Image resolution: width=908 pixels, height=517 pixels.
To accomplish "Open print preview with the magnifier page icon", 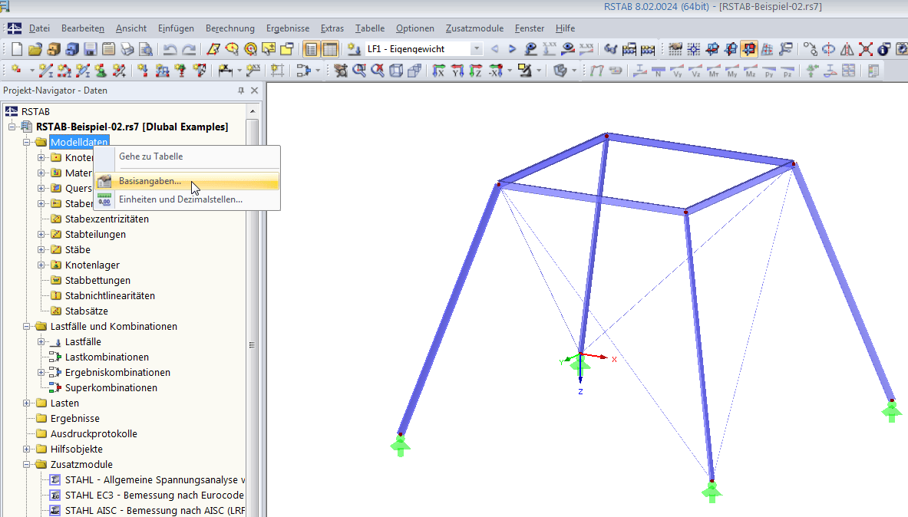I will coord(146,49).
